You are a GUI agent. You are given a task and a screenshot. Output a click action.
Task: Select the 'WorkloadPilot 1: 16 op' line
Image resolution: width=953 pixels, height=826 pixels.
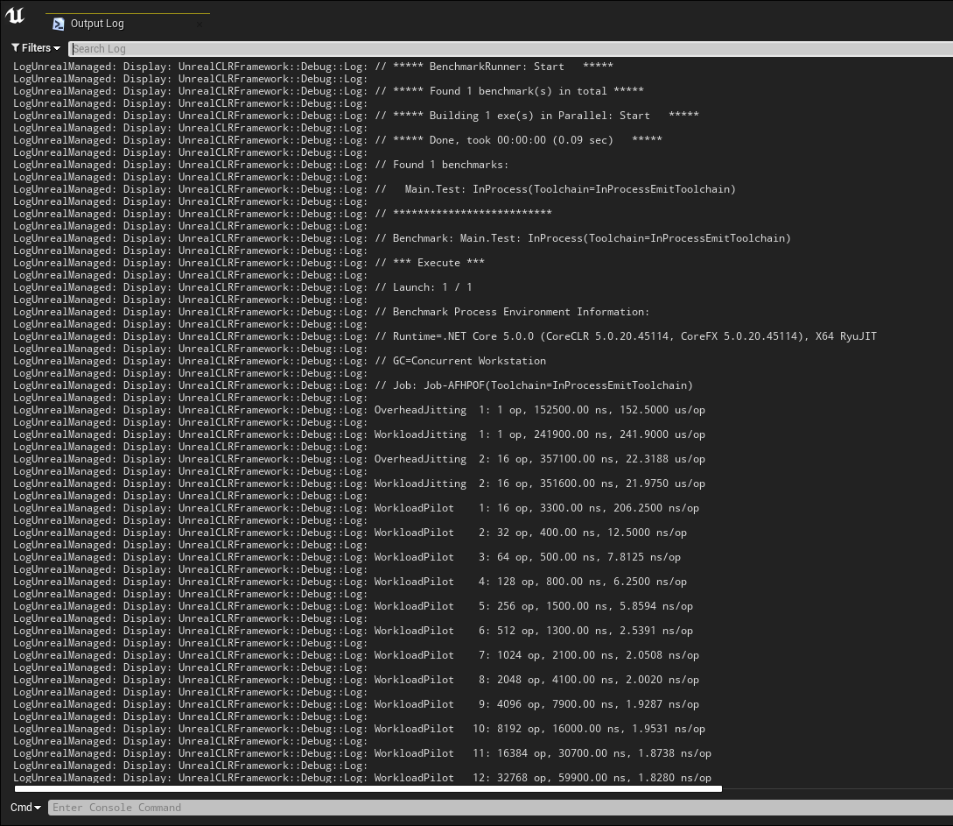tap(356, 508)
